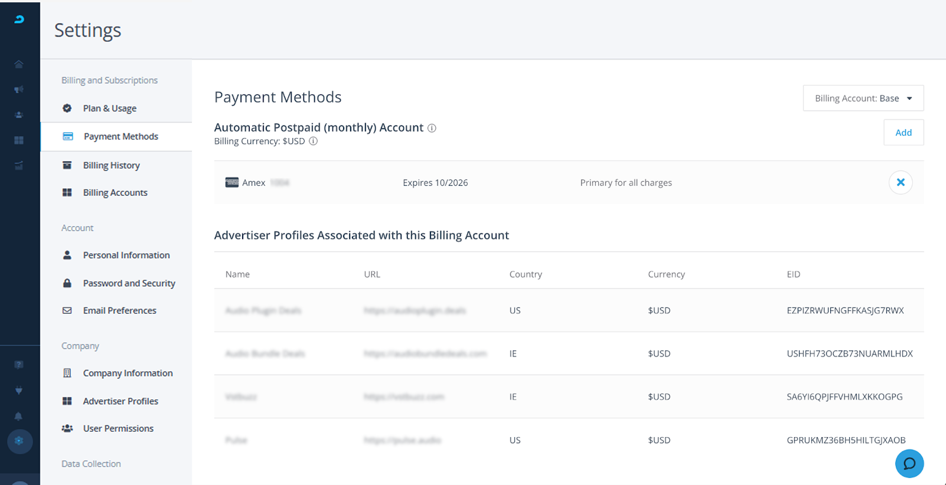This screenshot has height=485, width=946.
Task: Click the help question mark icon
Action: (19, 365)
